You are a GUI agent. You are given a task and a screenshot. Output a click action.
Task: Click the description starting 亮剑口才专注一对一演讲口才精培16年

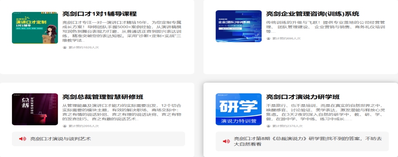click(x=122, y=31)
